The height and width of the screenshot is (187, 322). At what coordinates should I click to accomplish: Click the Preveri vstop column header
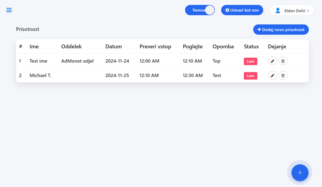pyautogui.click(x=155, y=46)
